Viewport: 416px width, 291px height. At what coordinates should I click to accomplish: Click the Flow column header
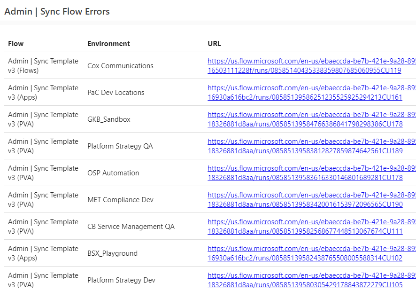click(x=15, y=43)
